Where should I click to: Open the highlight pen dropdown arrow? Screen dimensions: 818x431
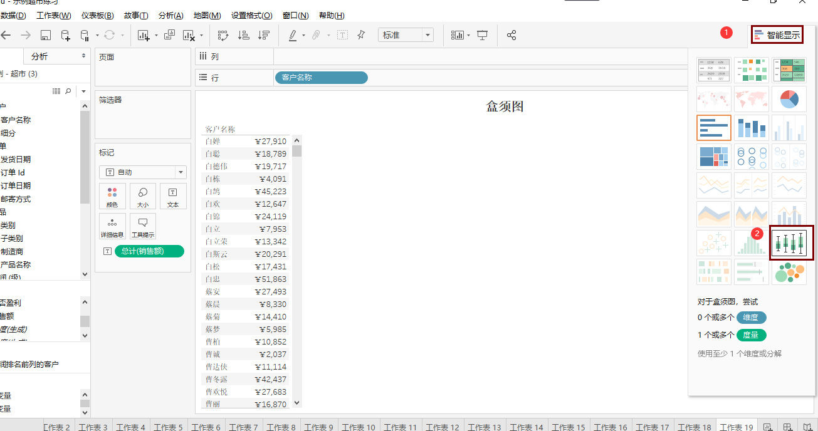[303, 36]
